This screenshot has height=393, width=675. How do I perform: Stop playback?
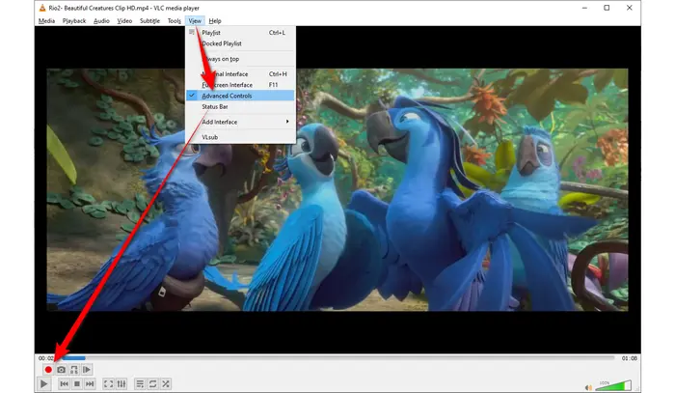pos(77,384)
